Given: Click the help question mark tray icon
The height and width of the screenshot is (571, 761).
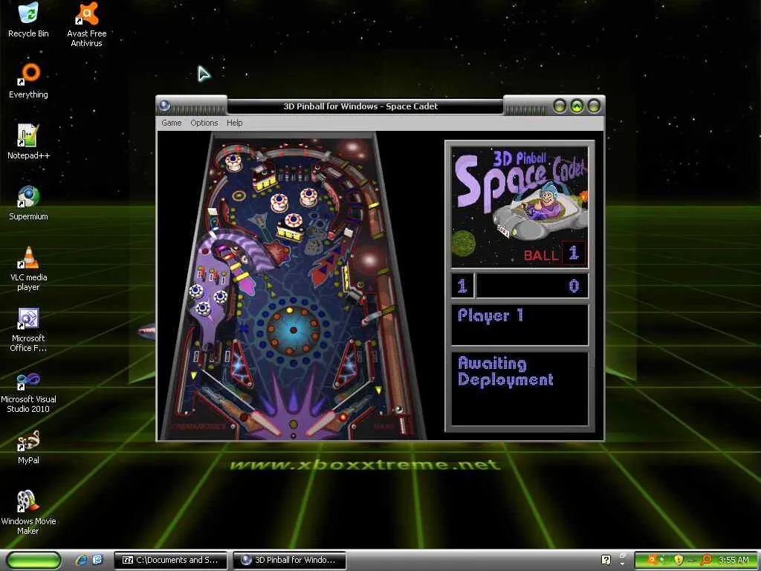Looking at the screenshot, I should 606,560.
